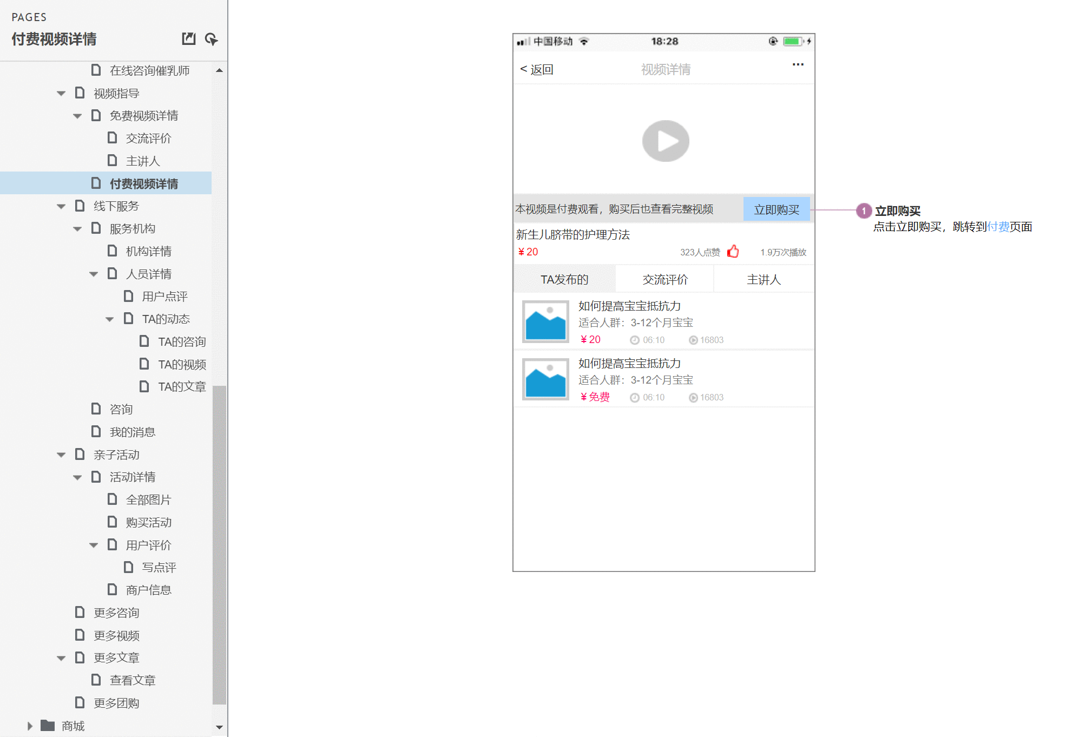Click the < 返回 back link
1066x737 pixels.
pyautogui.click(x=536, y=69)
